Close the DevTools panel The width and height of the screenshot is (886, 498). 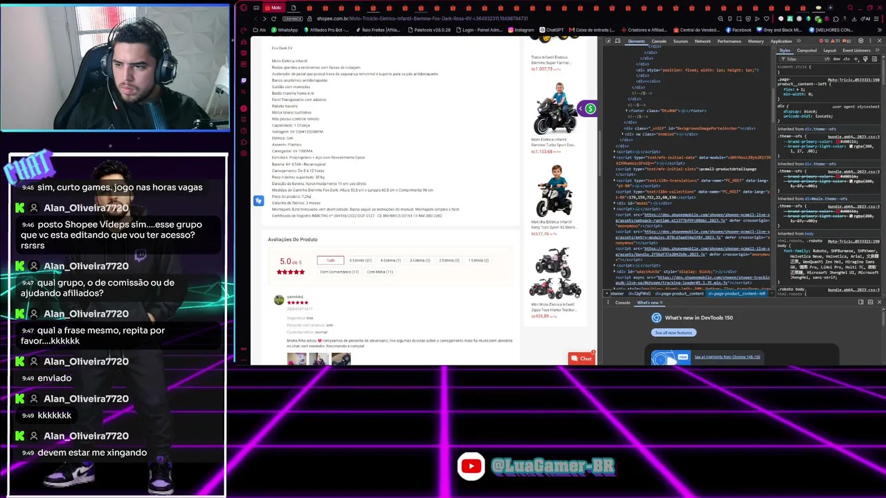point(879,41)
